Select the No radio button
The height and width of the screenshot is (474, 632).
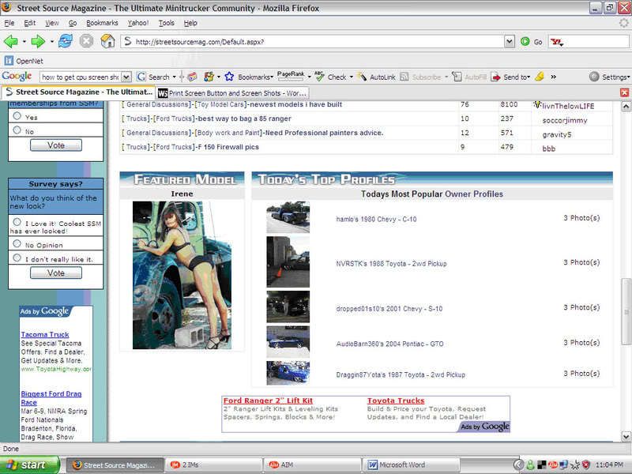[17, 130]
